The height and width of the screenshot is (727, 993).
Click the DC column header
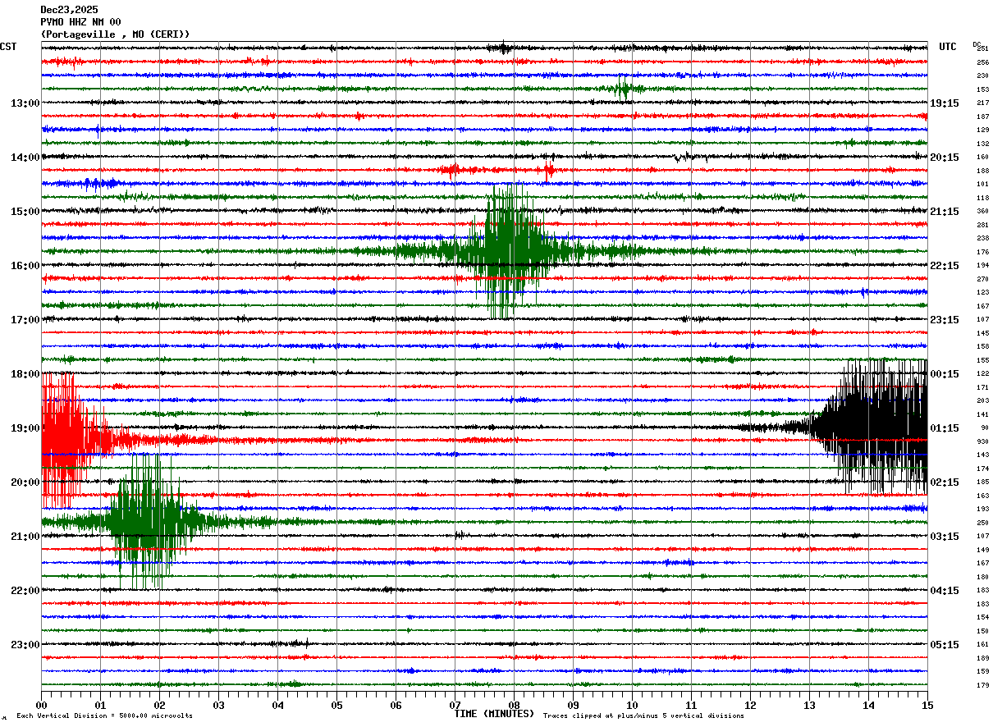click(x=977, y=43)
